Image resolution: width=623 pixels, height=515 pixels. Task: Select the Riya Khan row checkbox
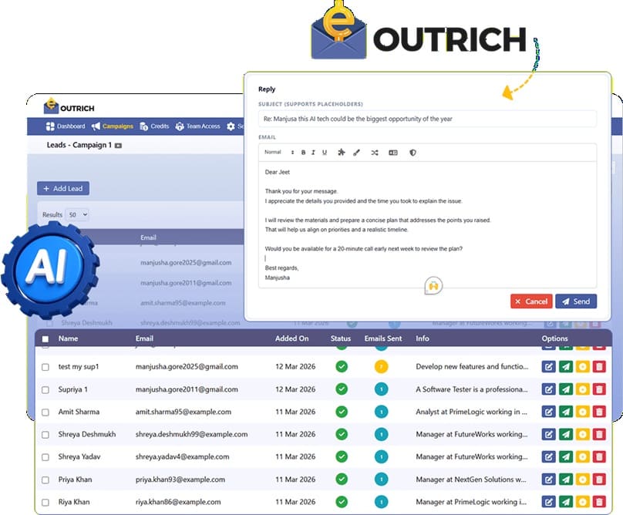[45, 502]
